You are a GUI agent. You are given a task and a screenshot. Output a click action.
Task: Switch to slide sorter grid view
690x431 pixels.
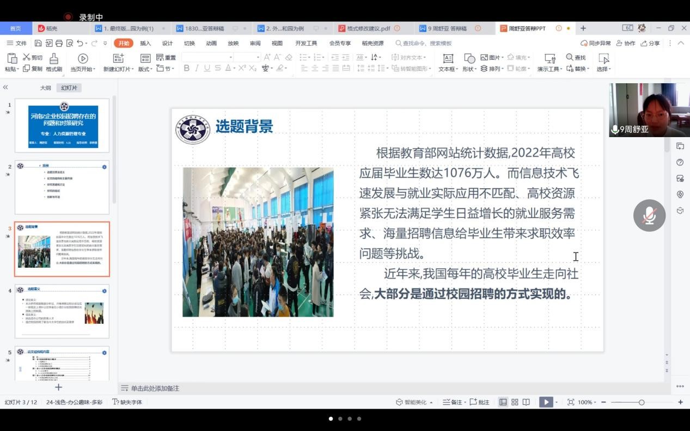coord(515,402)
